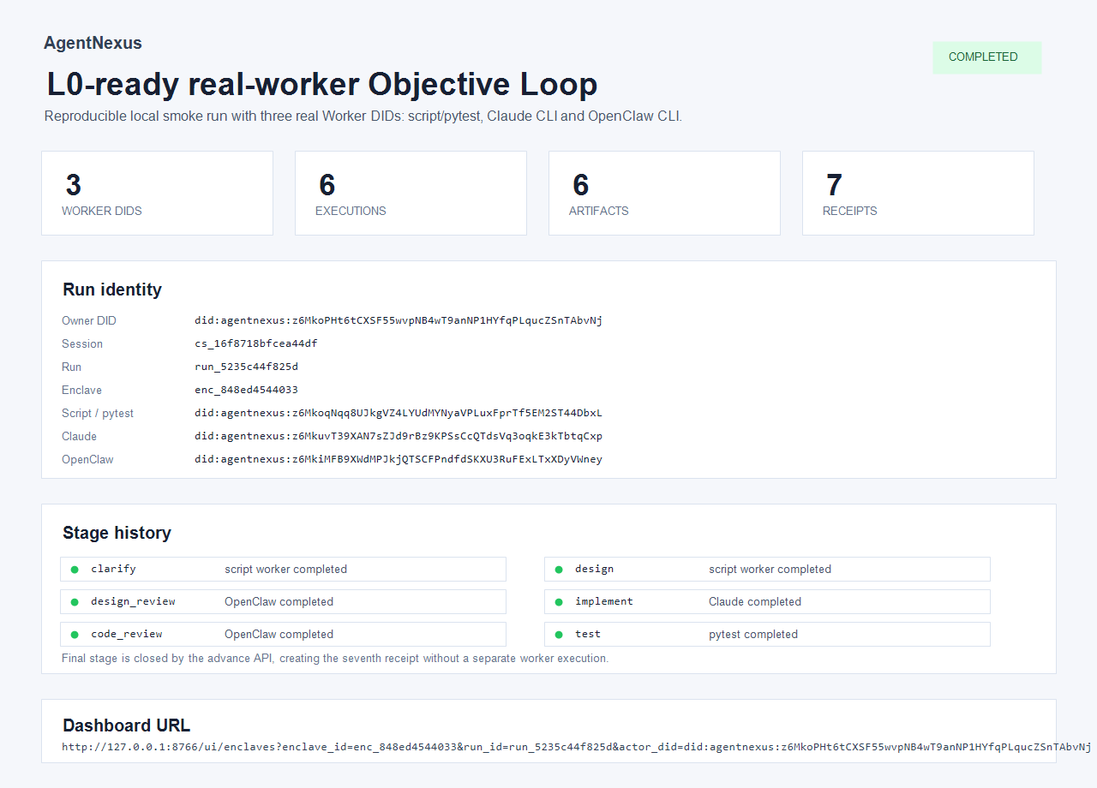The image size is (1097, 788).
Task: Click the final stage advance API note
Action: [335, 659]
